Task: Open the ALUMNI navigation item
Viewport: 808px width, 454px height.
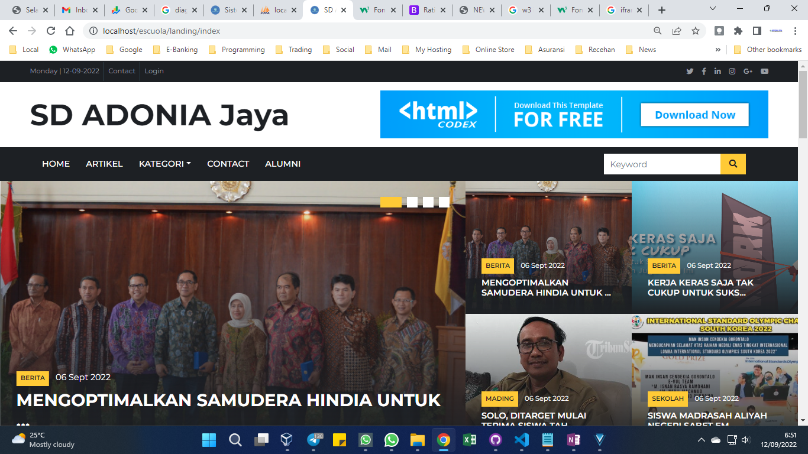Action: [x=283, y=164]
